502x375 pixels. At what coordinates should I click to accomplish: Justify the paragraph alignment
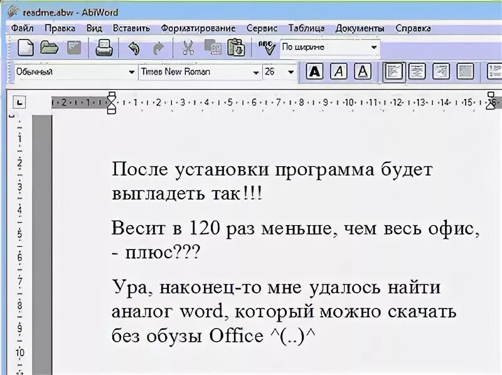tap(465, 71)
